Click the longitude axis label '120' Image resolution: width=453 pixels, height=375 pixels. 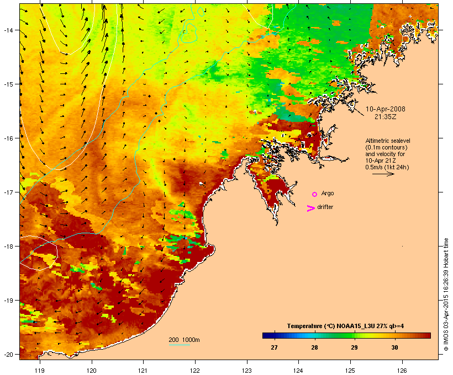pyautogui.click(x=92, y=371)
